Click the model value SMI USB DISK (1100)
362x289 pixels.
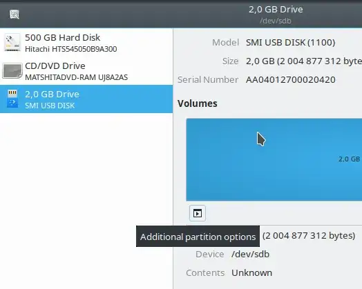290,42
